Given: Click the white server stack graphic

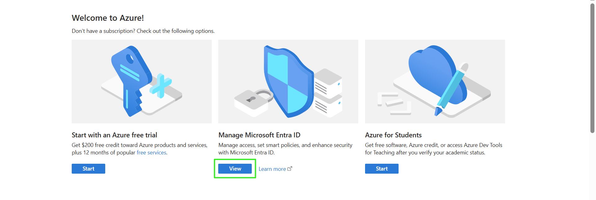Looking at the screenshot, I should click(328, 93).
